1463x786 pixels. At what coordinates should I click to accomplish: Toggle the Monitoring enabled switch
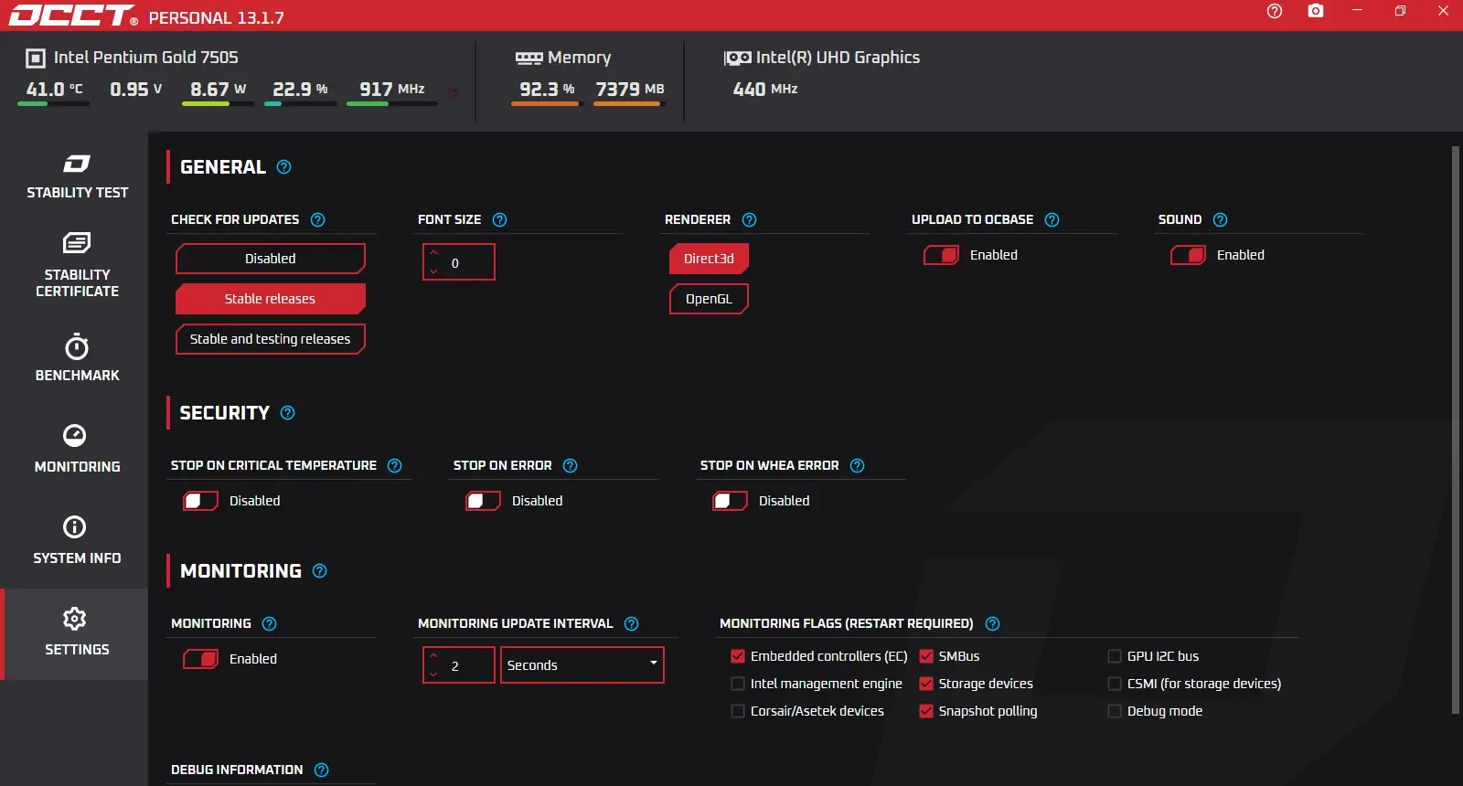pyautogui.click(x=200, y=660)
